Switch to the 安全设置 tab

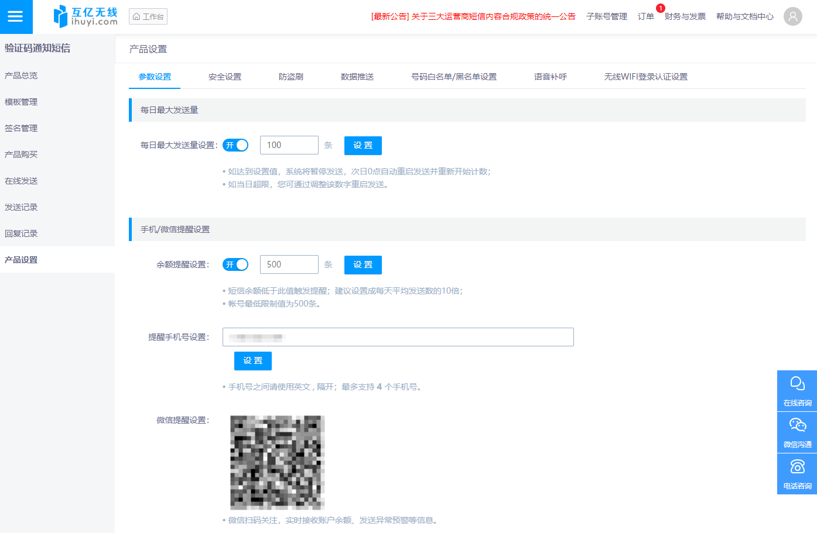pyautogui.click(x=224, y=76)
